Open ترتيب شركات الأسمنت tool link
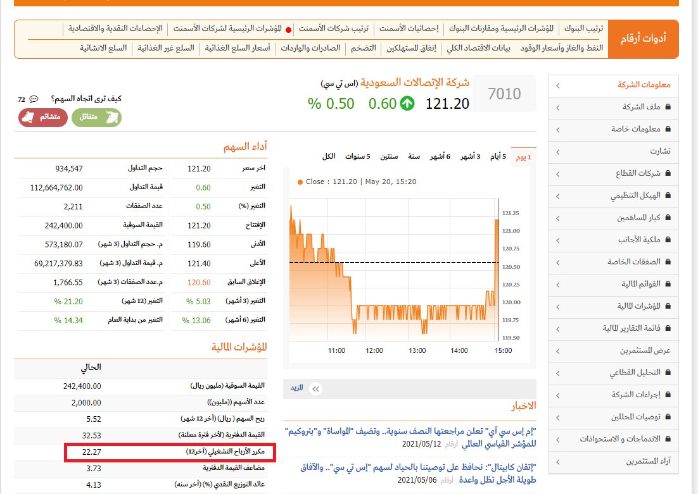Viewport: 698px width, 494px height. (x=333, y=28)
